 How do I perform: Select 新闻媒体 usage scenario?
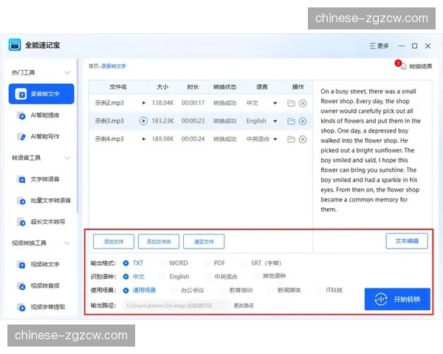271,291
